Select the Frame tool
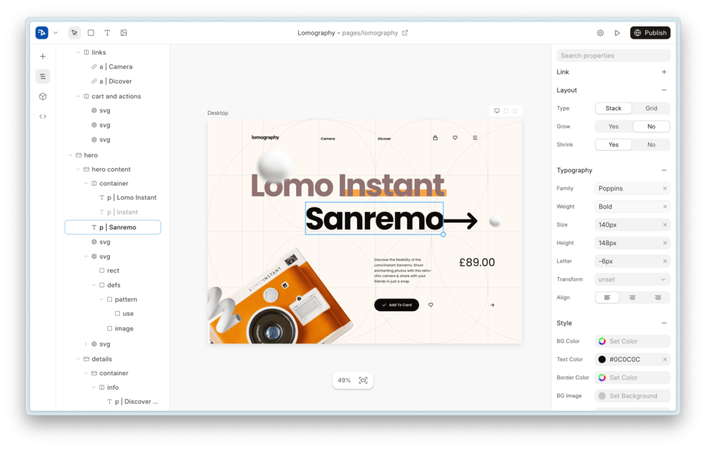Image resolution: width=706 pixels, height=449 pixels. coord(91,33)
